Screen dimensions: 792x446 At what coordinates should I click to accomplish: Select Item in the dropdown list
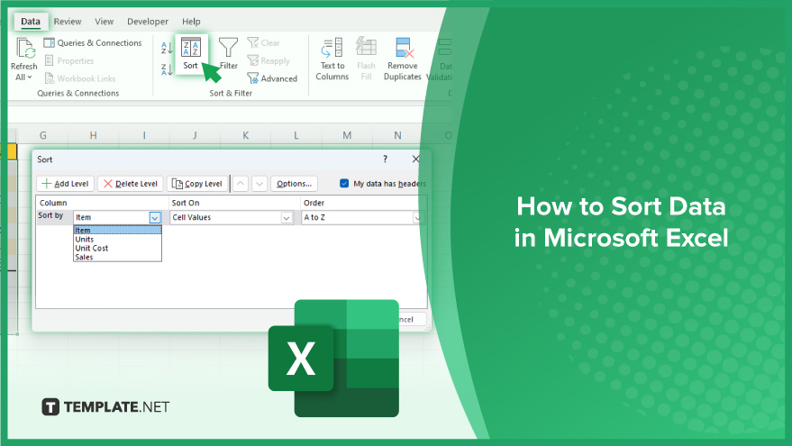[x=117, y=231]
